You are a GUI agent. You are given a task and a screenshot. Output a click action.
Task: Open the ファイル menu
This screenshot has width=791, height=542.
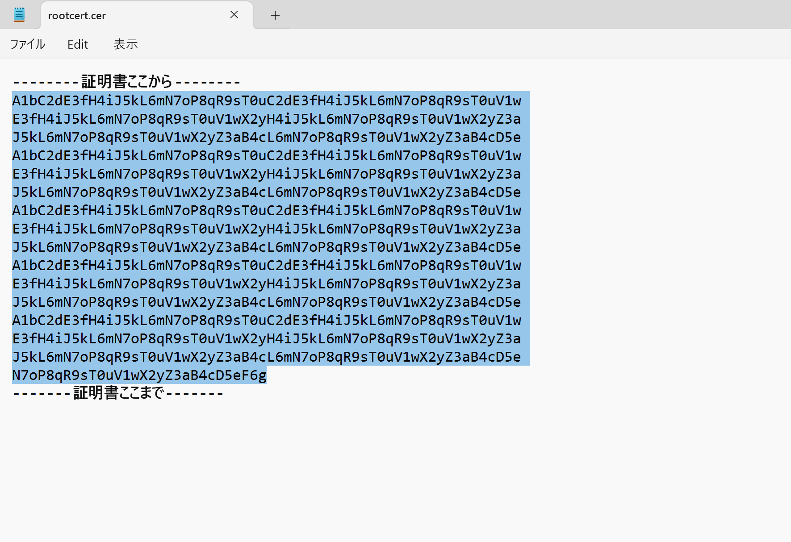(28, 44)
